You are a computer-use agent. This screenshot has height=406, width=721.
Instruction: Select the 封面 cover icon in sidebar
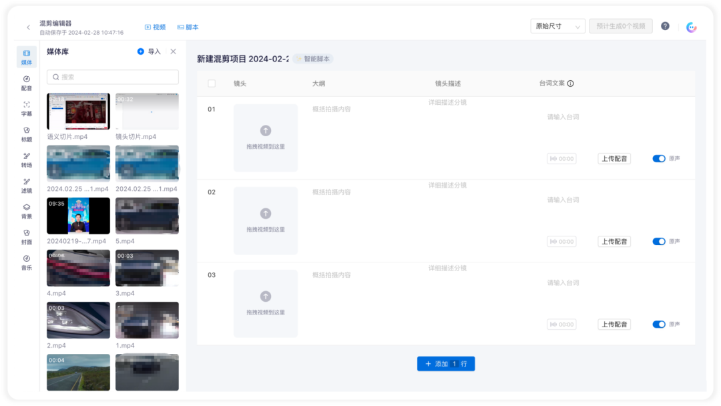(x=27, y=237)
